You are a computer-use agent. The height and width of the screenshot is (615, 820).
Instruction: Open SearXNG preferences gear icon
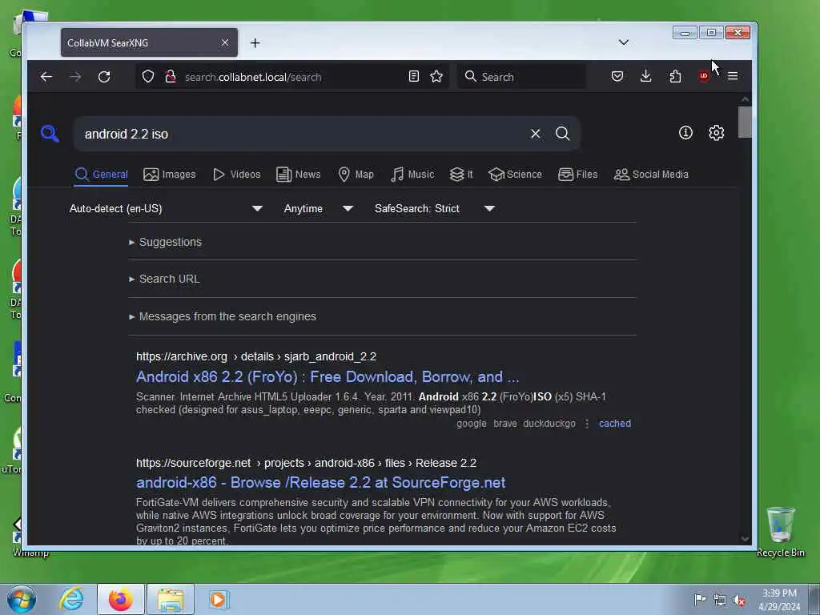(716, 133)
